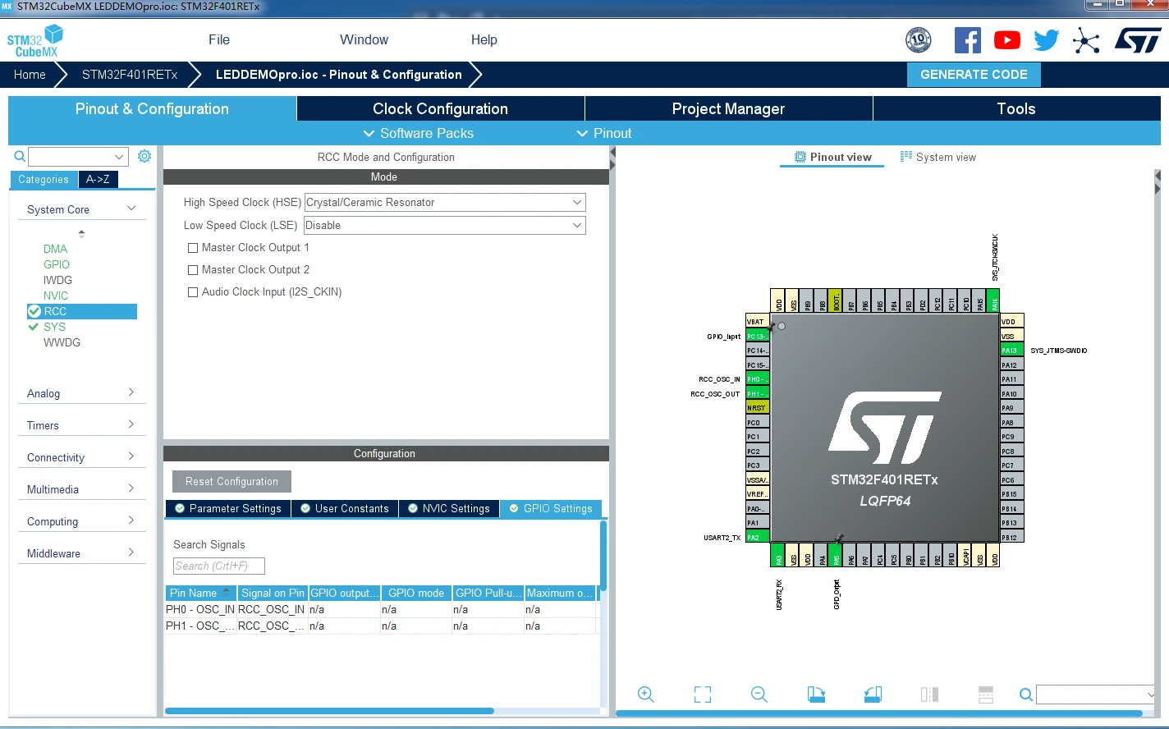This screenshot has width=1169, height=729.
Task: Click the fit-to-screen pinout icon
Action: coord(703,695)
